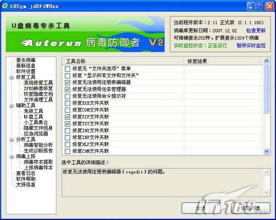Click the app icon in the title bar

pos(5,6)
